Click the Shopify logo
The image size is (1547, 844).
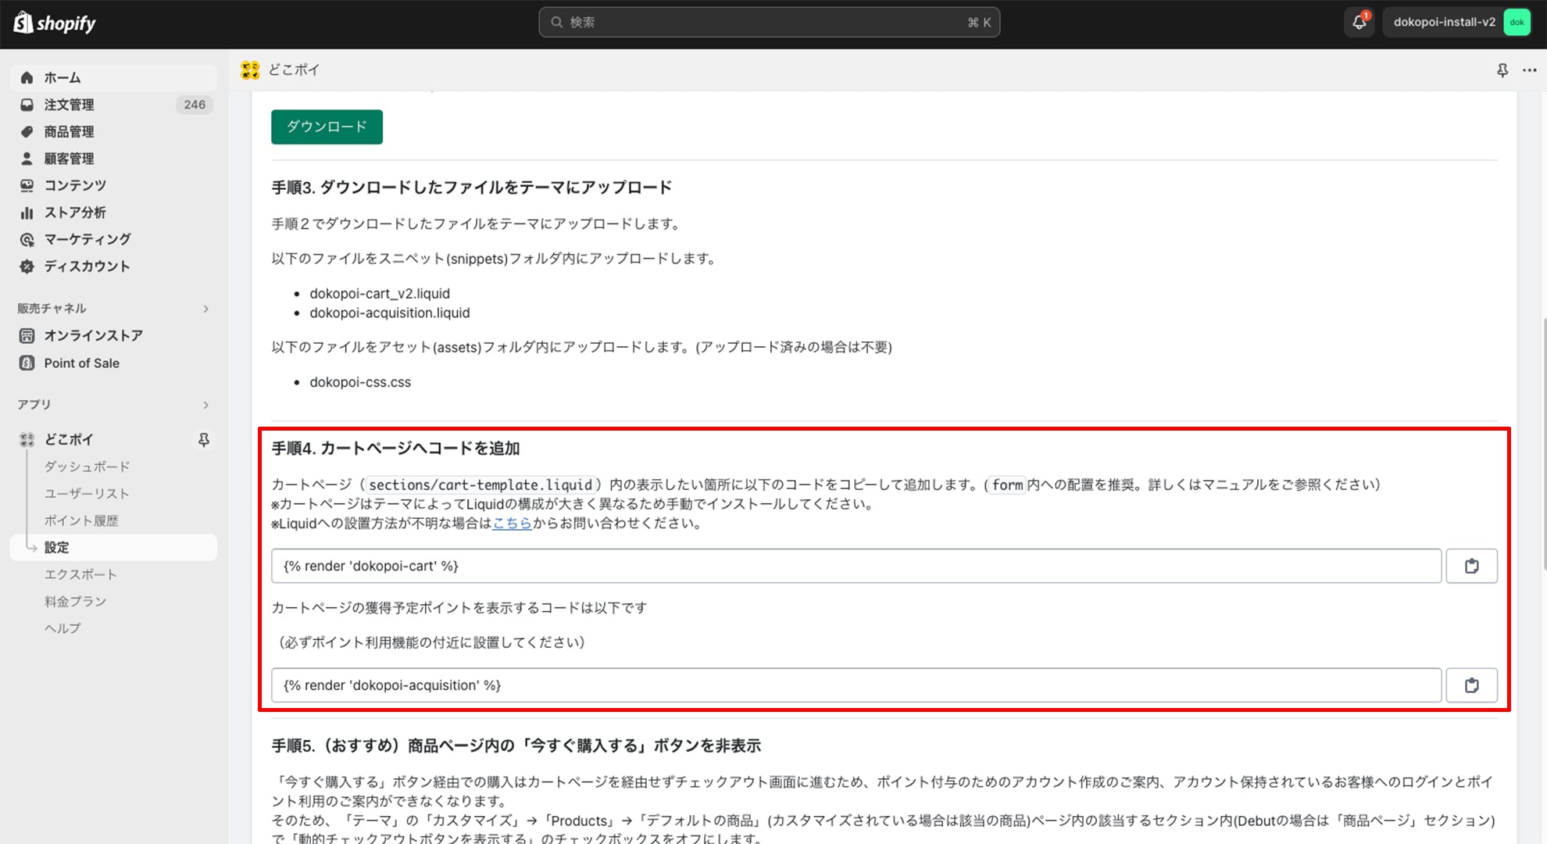tap(55, 23)
